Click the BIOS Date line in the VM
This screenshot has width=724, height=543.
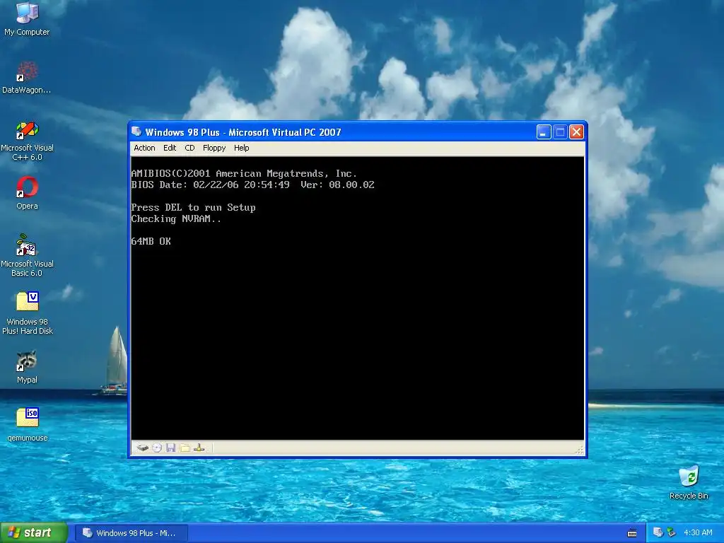pos(252,185)
